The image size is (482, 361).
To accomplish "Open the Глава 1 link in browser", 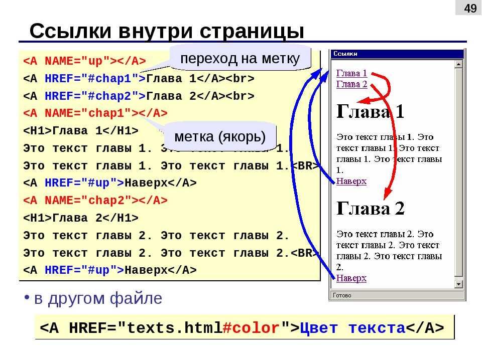I will point(351,73).
